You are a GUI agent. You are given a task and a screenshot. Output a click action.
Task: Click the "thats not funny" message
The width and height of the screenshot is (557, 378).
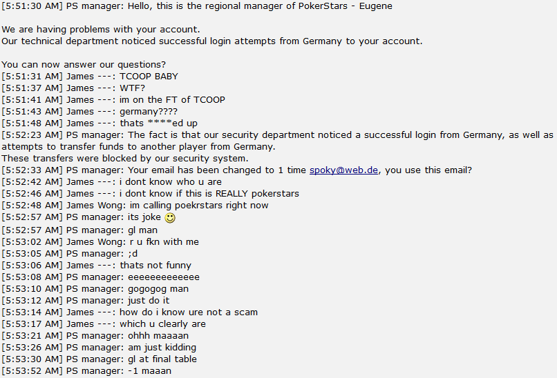[x=155, y=265]
